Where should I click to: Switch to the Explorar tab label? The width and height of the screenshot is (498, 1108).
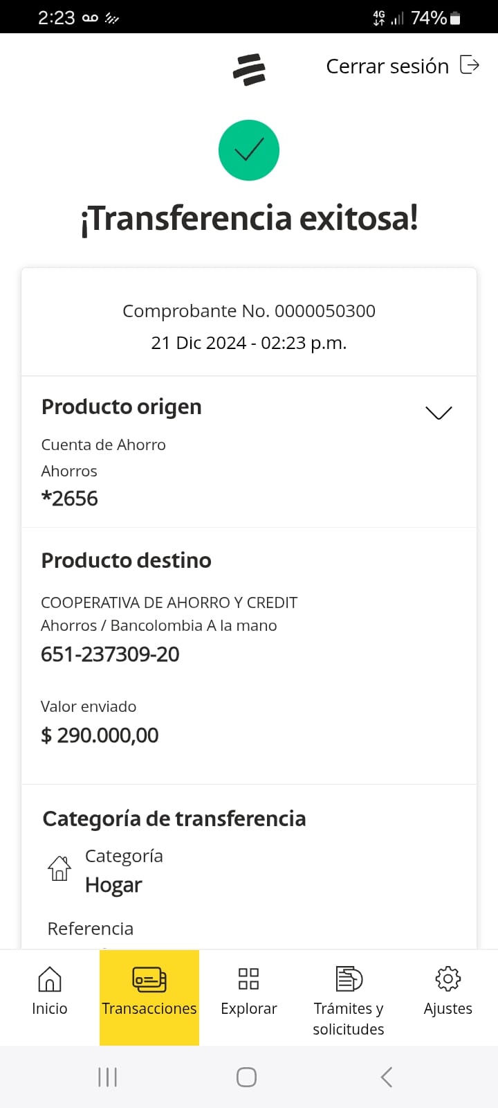click(248, 1008)
